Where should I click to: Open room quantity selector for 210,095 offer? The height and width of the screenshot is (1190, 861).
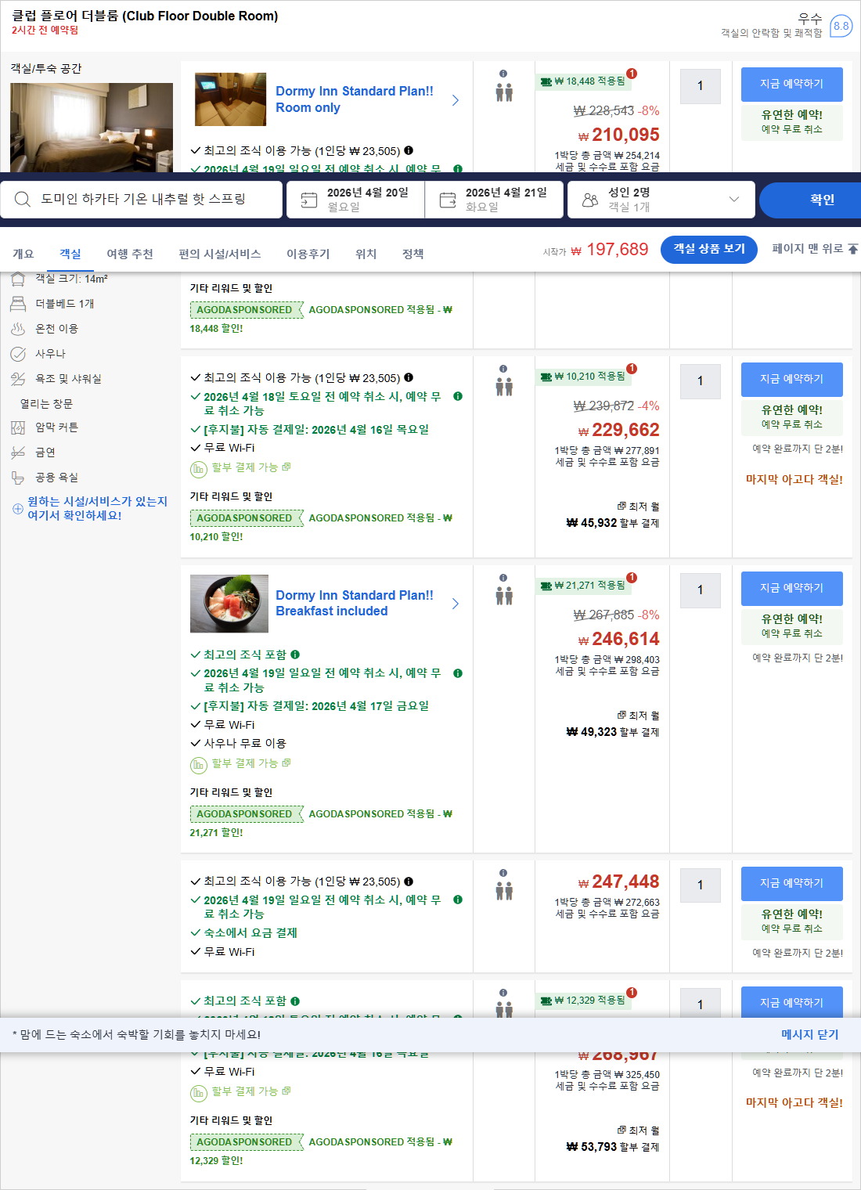[700, 85]
